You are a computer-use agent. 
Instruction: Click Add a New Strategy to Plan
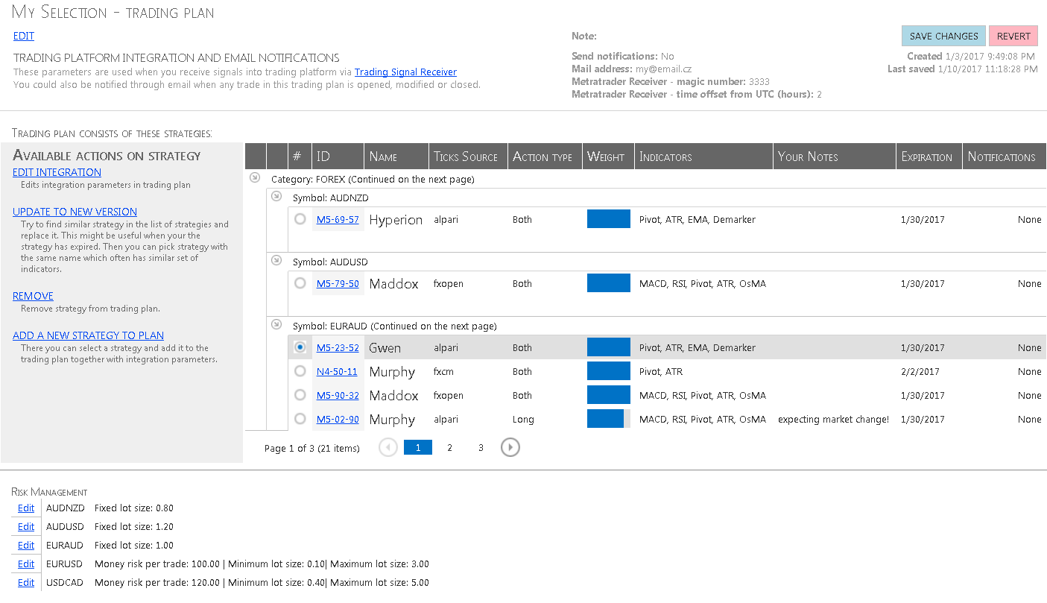click(88, 335)
